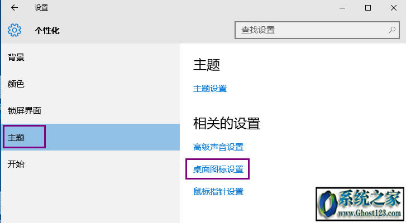
Task: Minimize the 设置 window
Action: tap(342, 8)
